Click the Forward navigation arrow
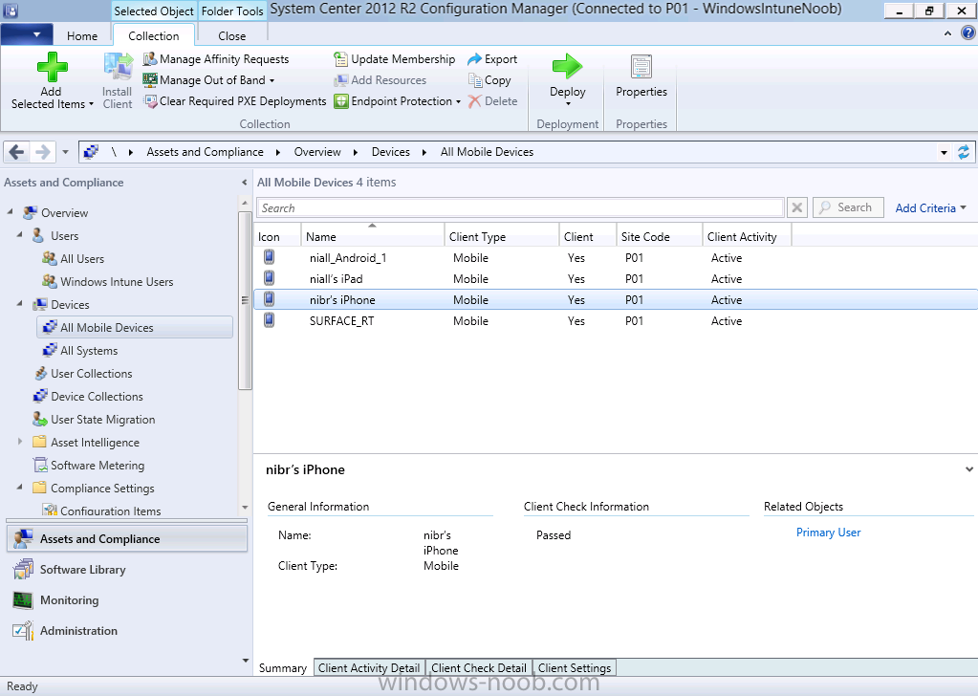The image size is (978, 696). 42,152
